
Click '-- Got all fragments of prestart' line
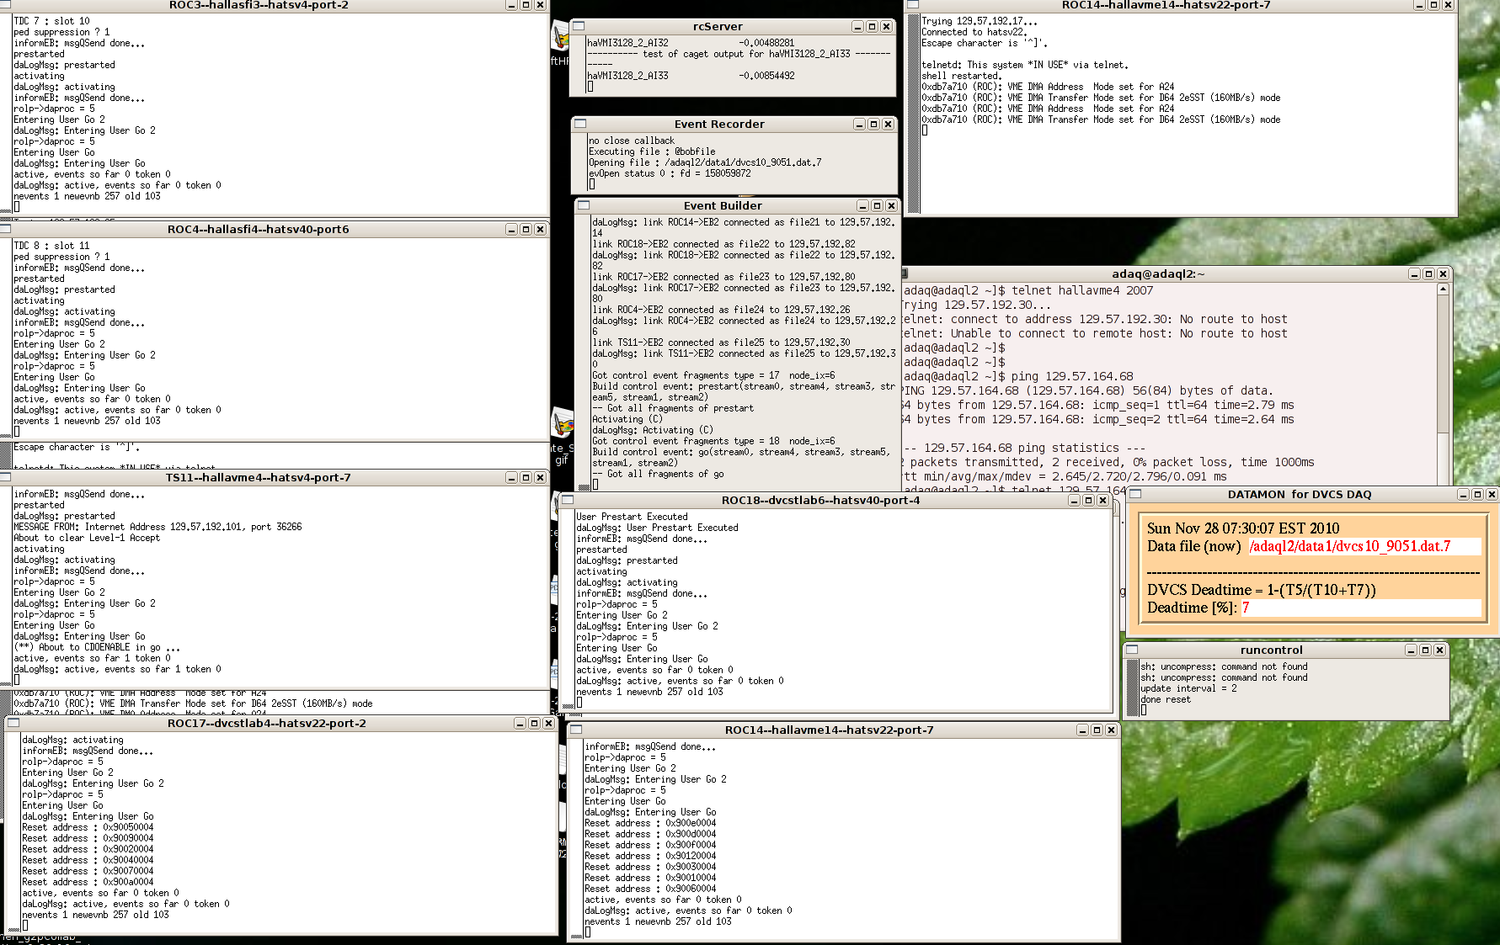click(673, 408)
